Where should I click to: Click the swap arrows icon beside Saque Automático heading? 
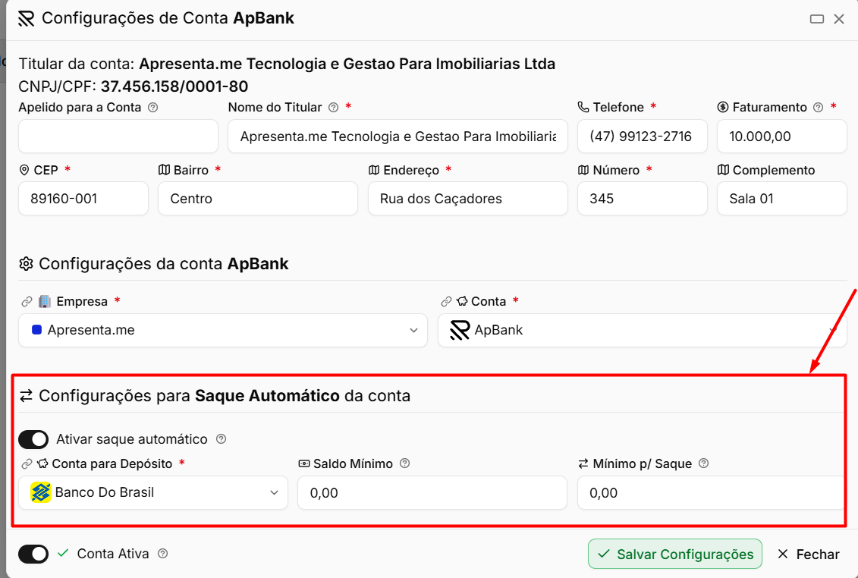tap(26, 396)
